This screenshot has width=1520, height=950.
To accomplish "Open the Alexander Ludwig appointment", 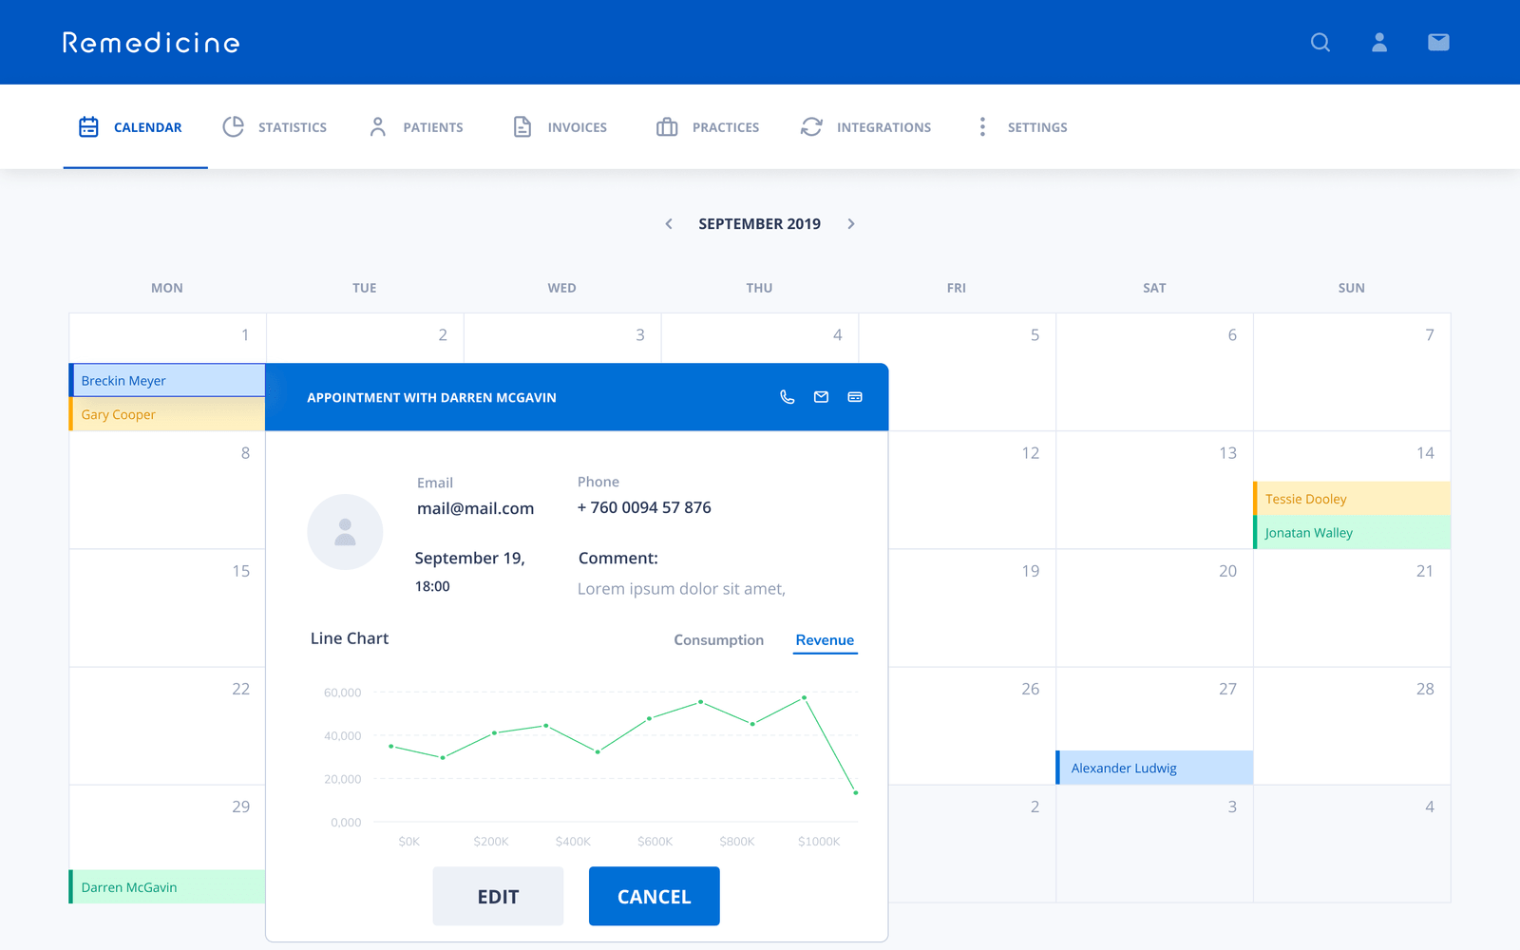I will [1154, 768].
